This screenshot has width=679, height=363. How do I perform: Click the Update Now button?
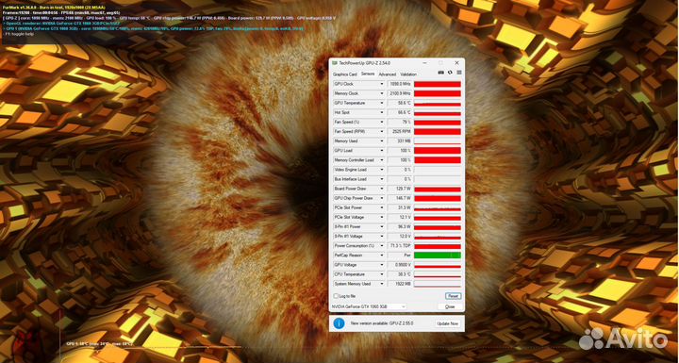pos(448,323)
